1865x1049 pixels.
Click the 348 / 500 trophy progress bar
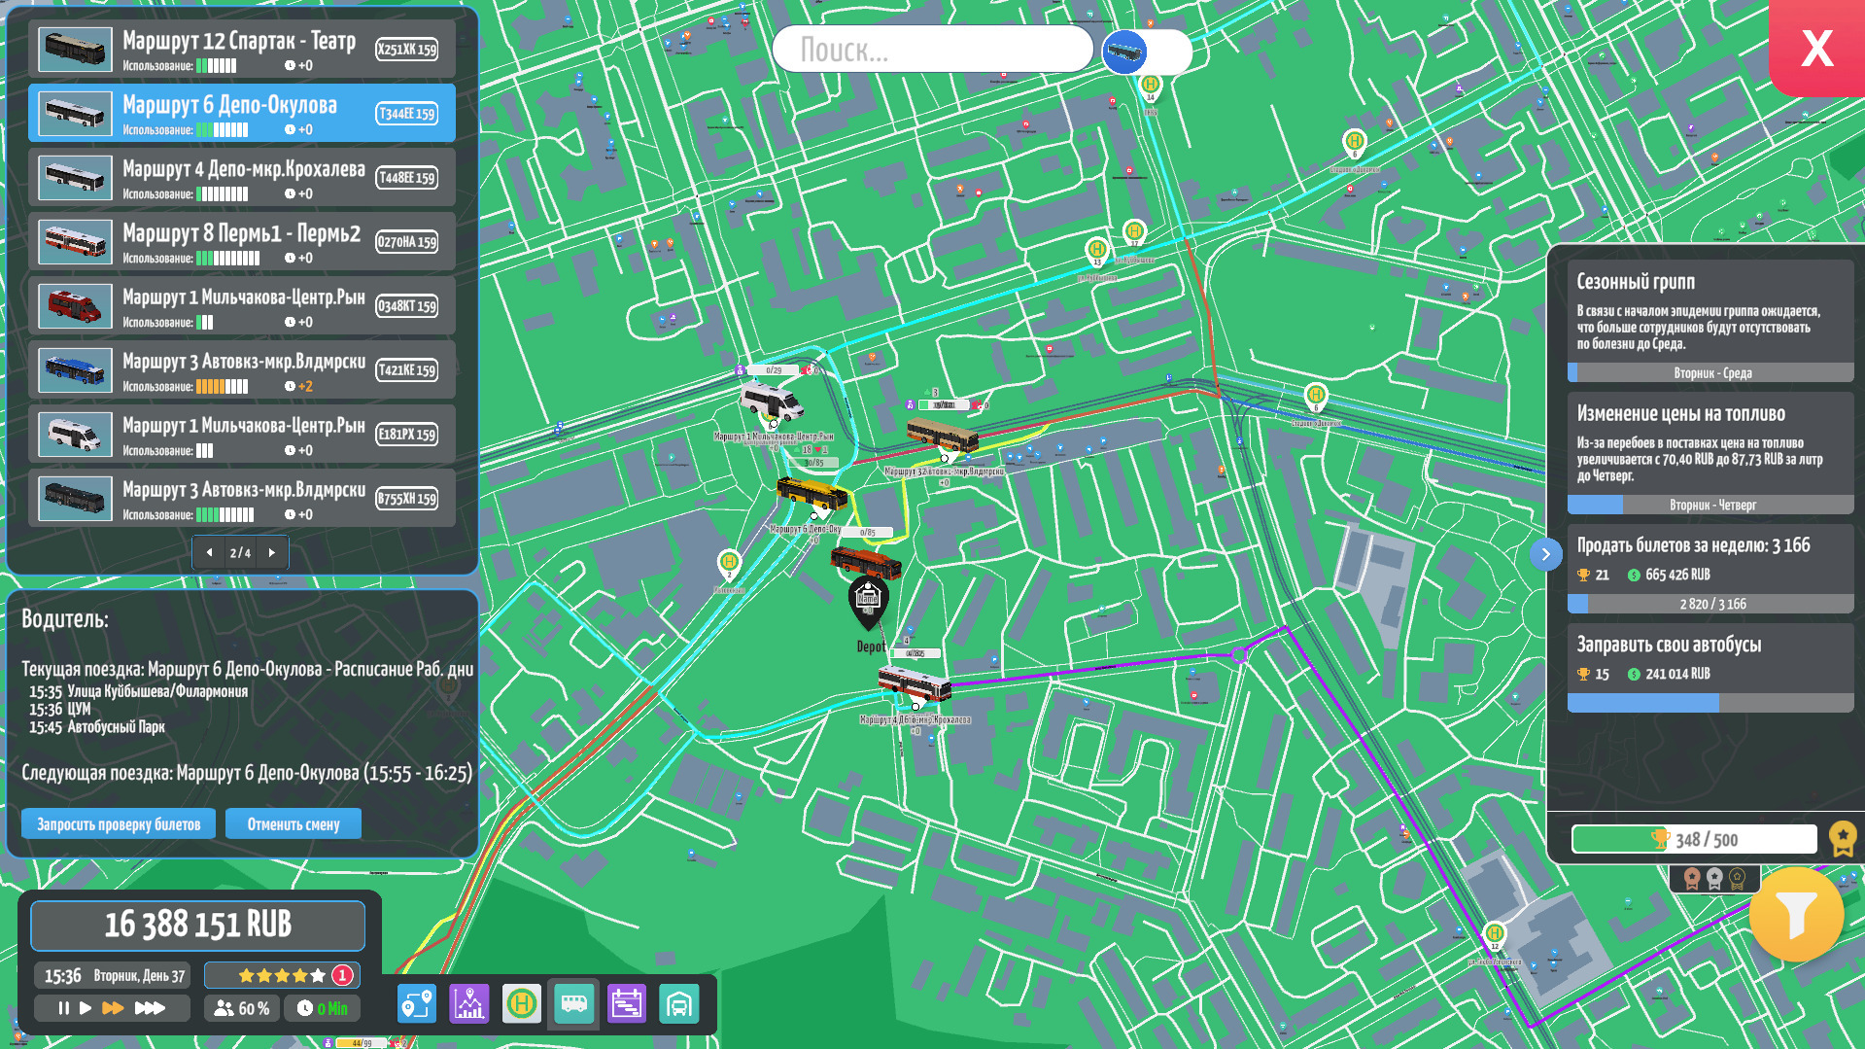coord(1694,839)
